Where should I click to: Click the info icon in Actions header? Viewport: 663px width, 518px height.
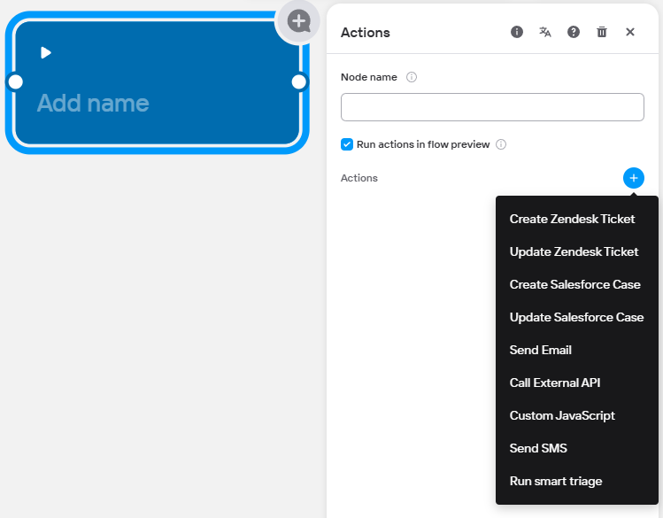point(517,32)
